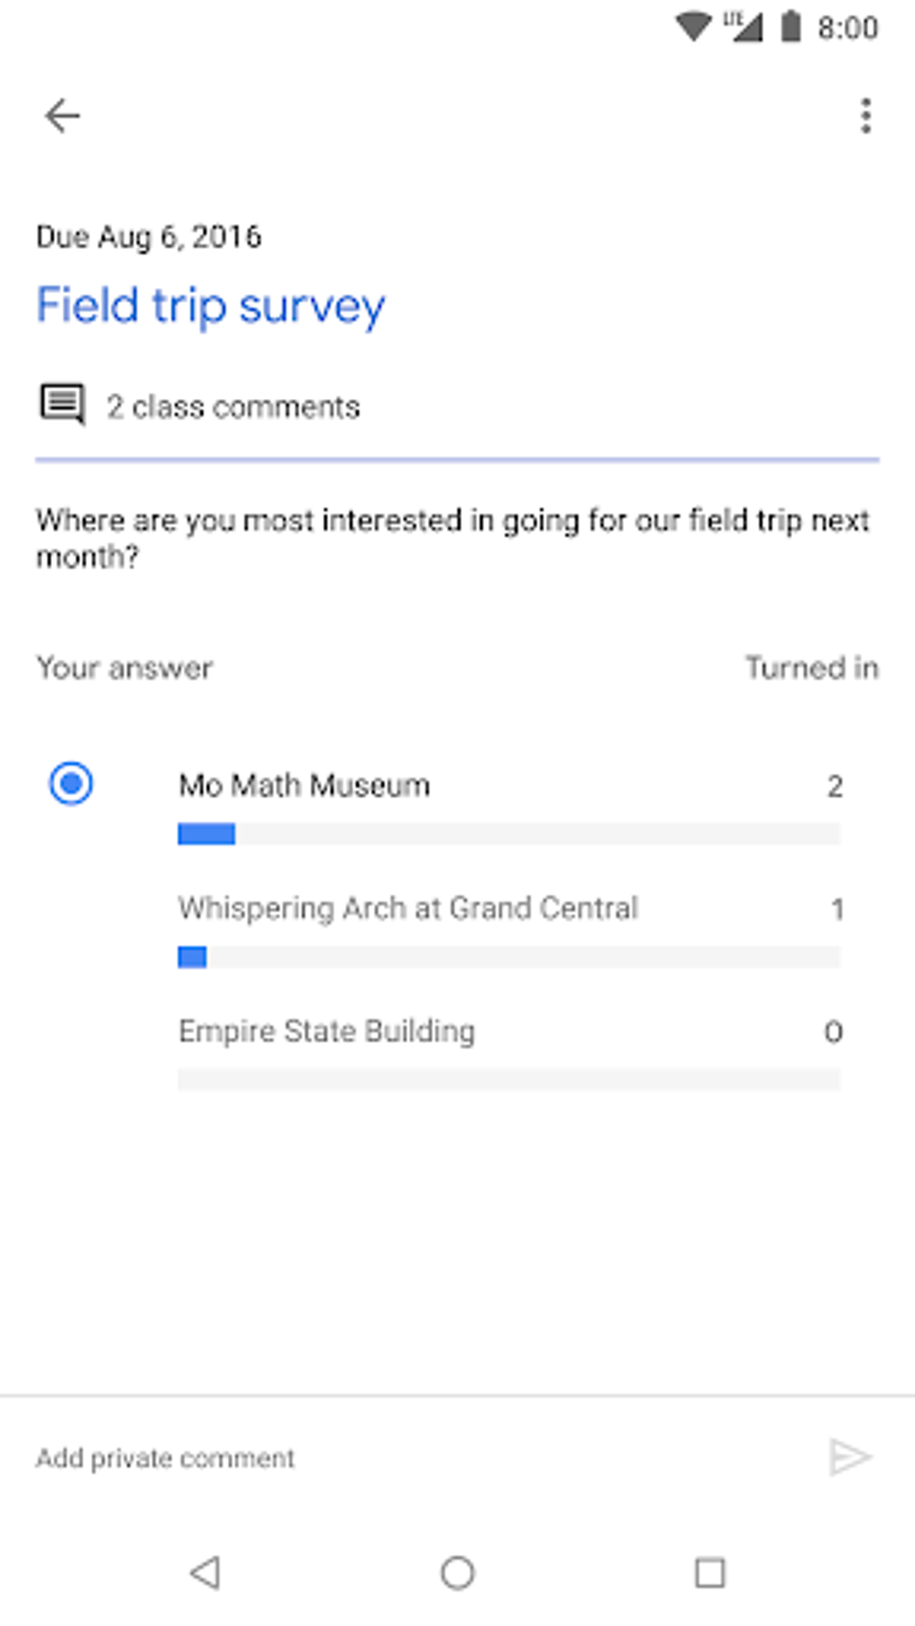Open the three-dot overflow menu
Viewport: 915px width, 1626px height.
[866, 116]
